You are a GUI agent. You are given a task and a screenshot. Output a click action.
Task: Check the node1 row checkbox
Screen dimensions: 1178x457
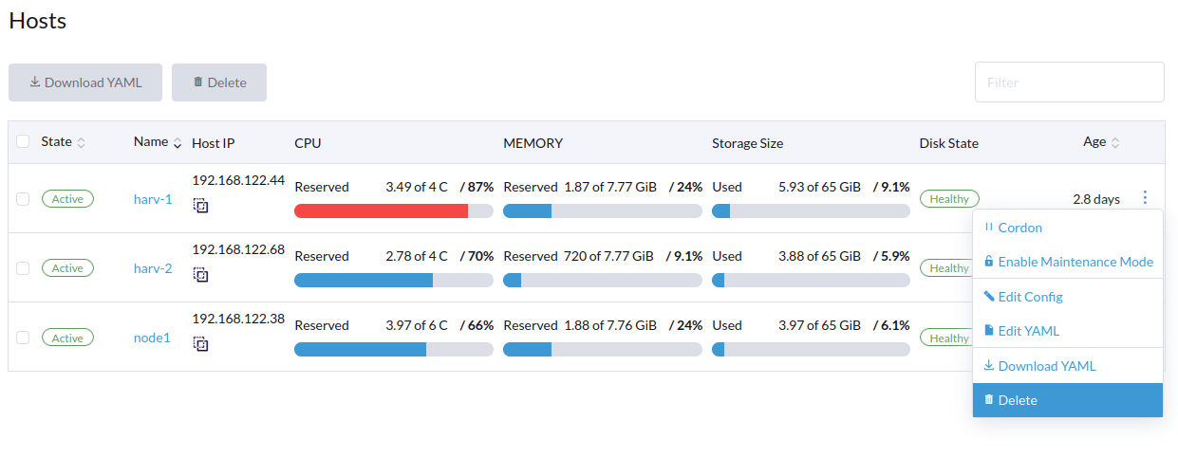(23, 338)
